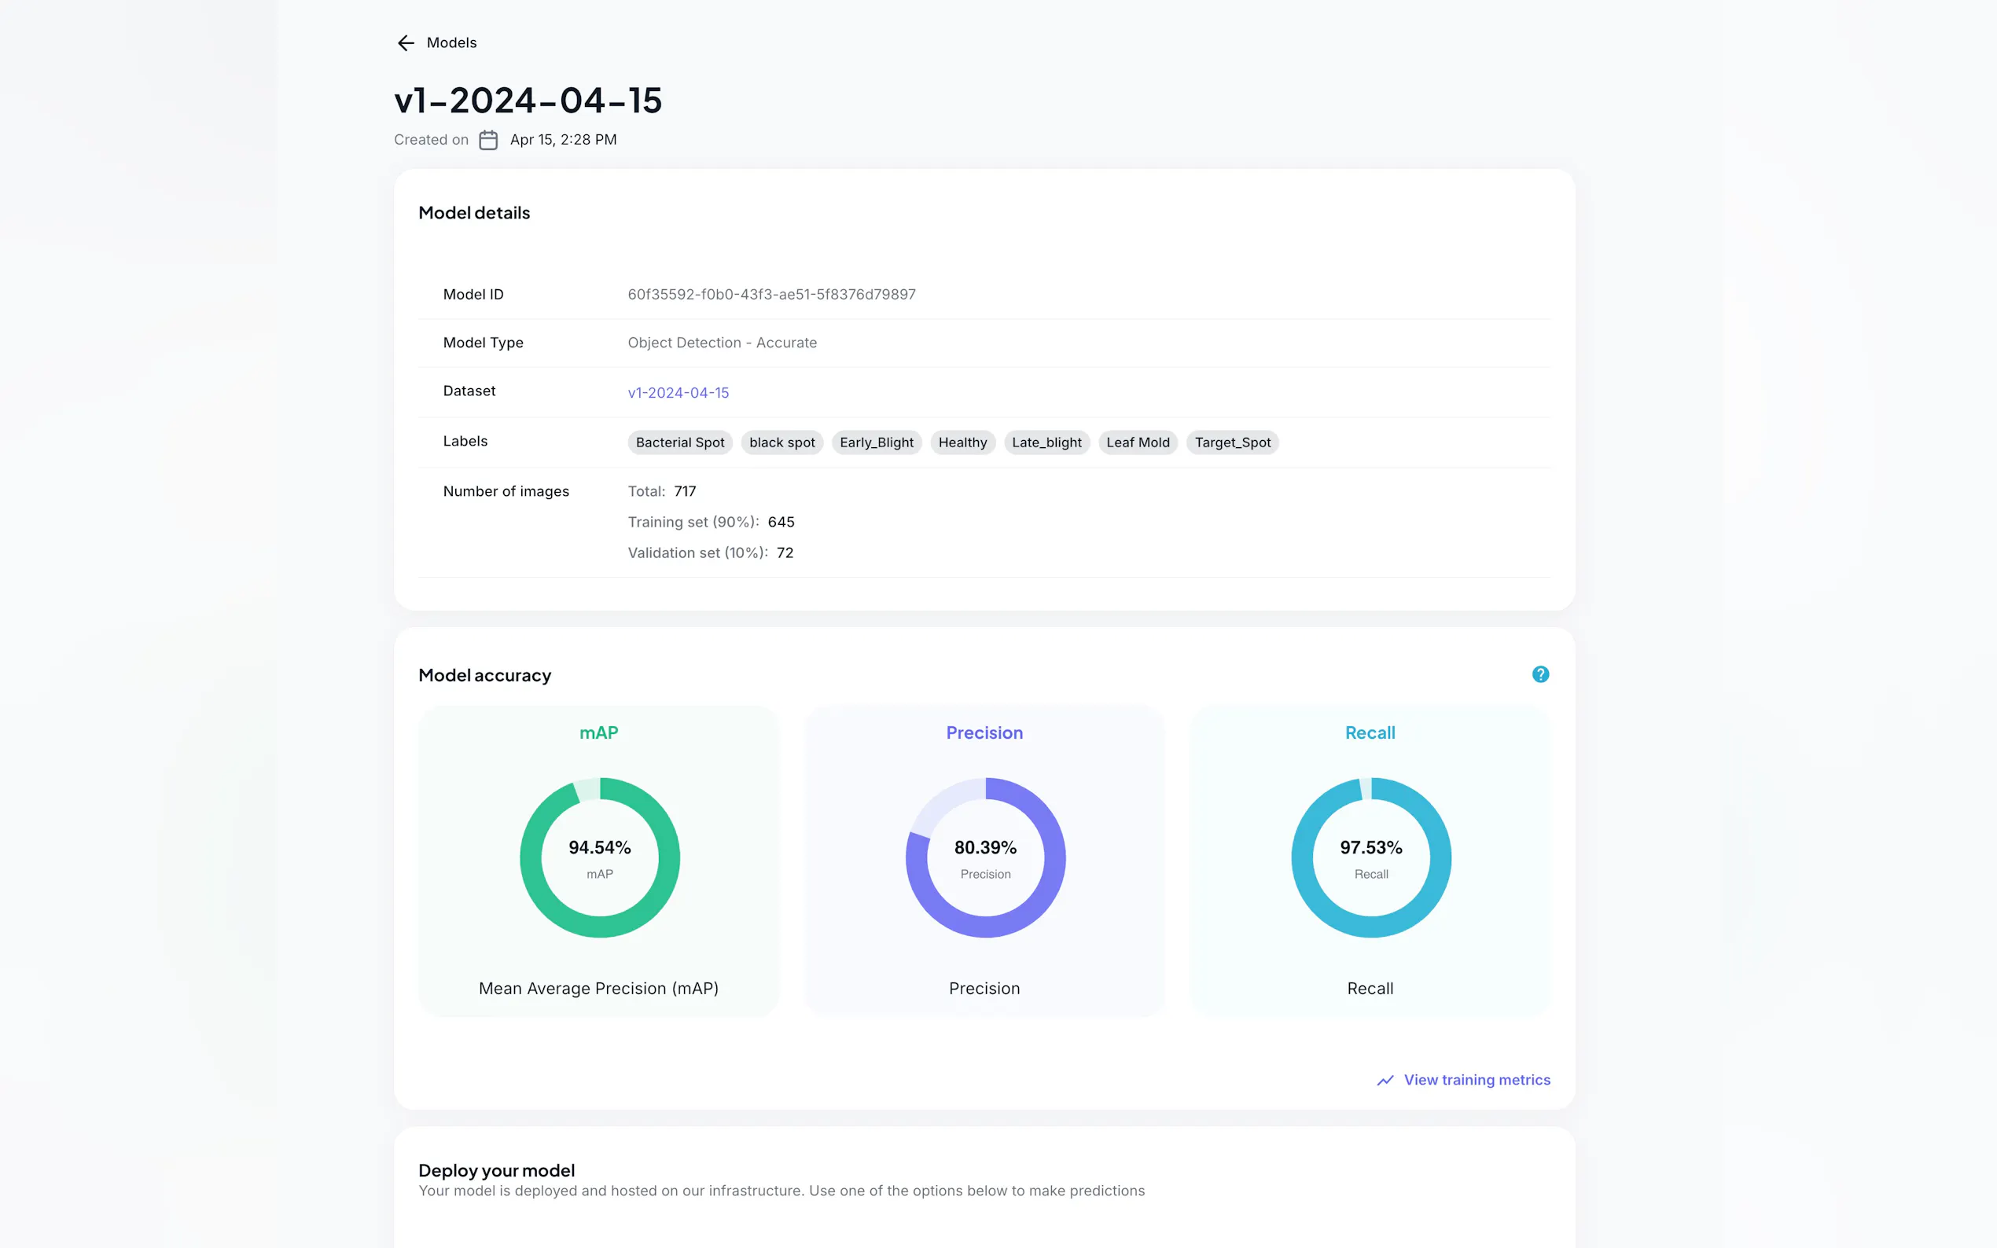This screenshot has width=1997, height=1248.
Task: Click the Early_Blight label tag
Action: pyautogui.click(x=876, y=442)
